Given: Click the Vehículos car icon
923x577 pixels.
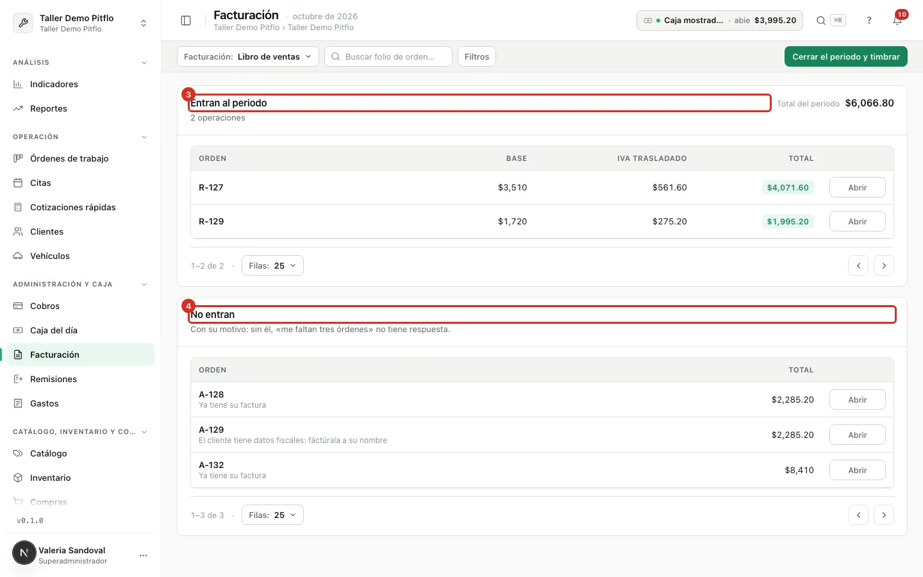Looking at the screenshot, I should pos(18,256).
